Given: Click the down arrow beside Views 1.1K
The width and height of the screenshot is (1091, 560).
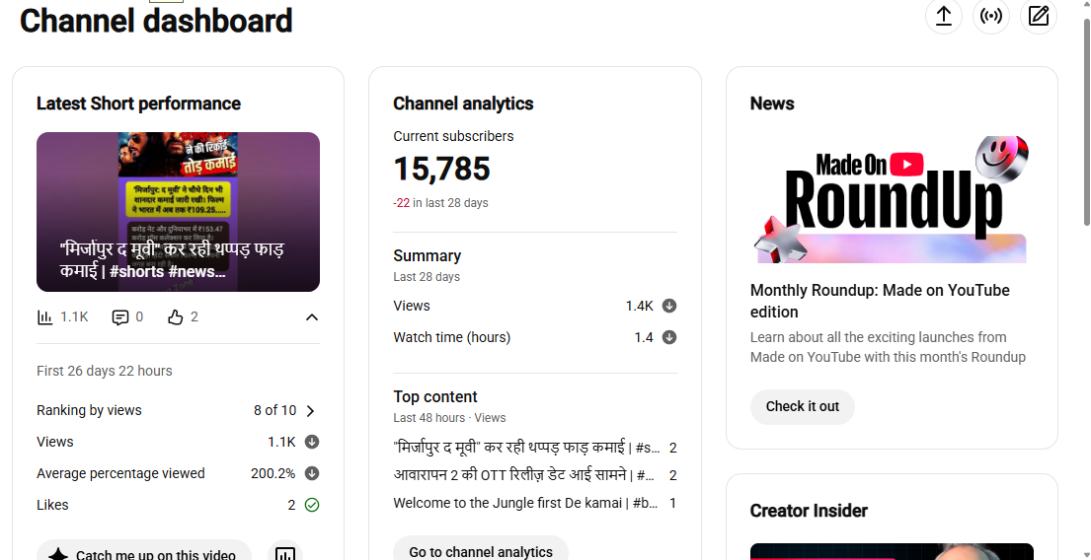Looking at the screenshot, I should [x=312, y=442].
